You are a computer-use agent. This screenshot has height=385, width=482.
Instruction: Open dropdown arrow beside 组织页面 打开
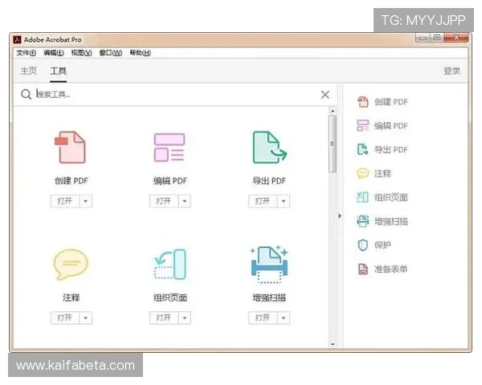click(185, 318)
